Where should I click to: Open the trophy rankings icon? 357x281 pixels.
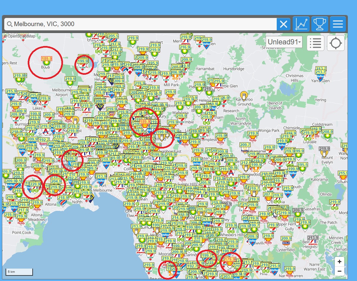tap(320, 24)
